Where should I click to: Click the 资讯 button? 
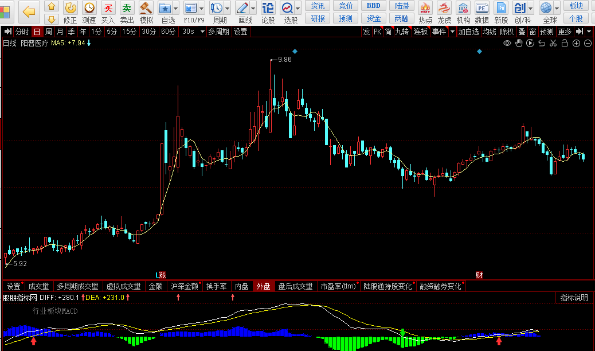[318, 6]
